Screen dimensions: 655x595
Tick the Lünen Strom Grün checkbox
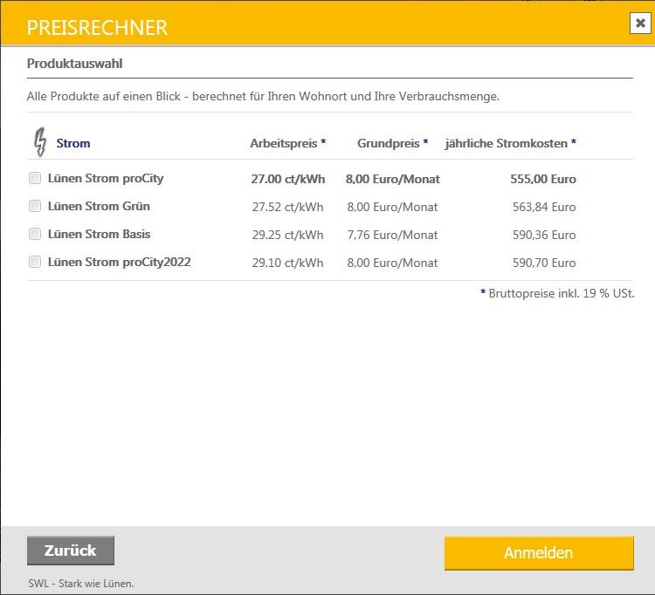[35, 206]
